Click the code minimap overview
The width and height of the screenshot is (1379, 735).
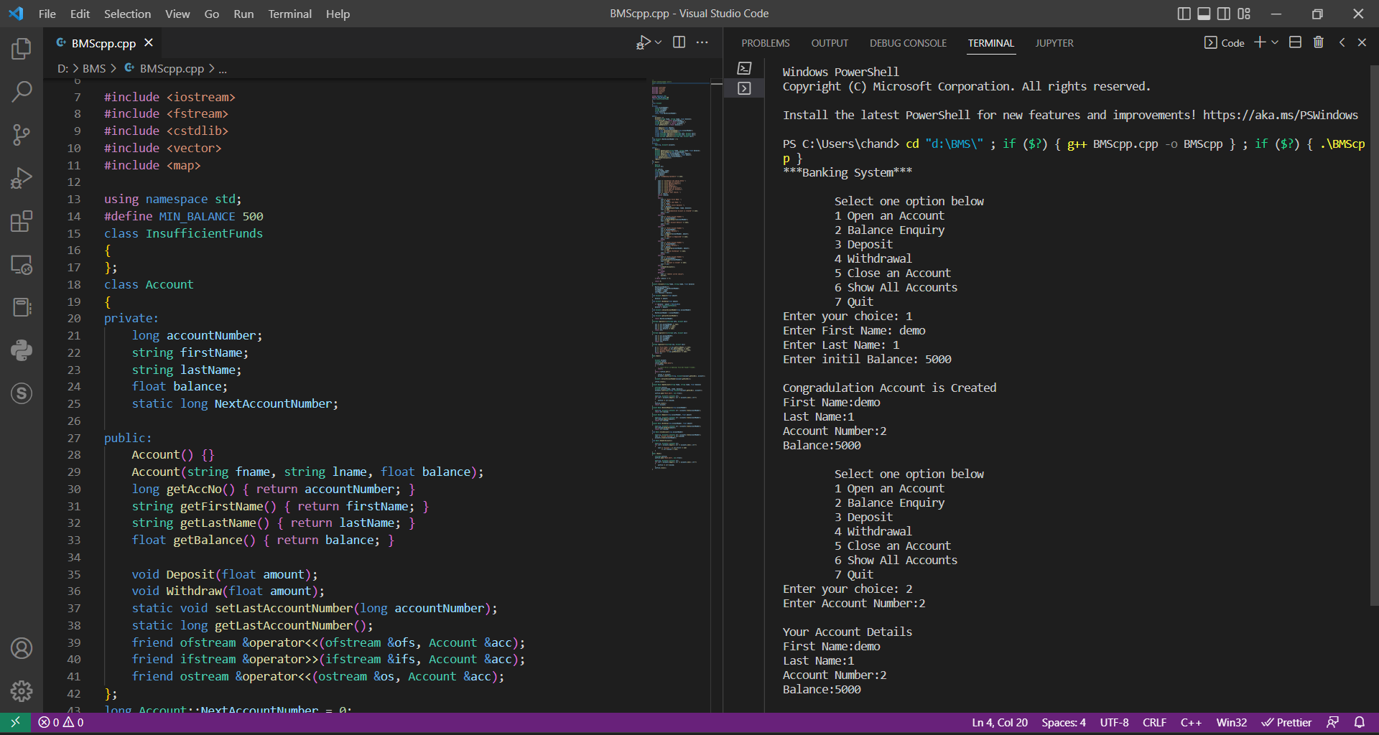click(x=679, y=273)
